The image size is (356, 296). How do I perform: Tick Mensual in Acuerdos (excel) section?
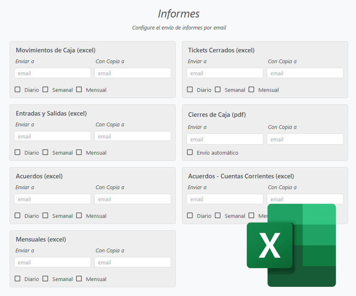coord(79,215)
